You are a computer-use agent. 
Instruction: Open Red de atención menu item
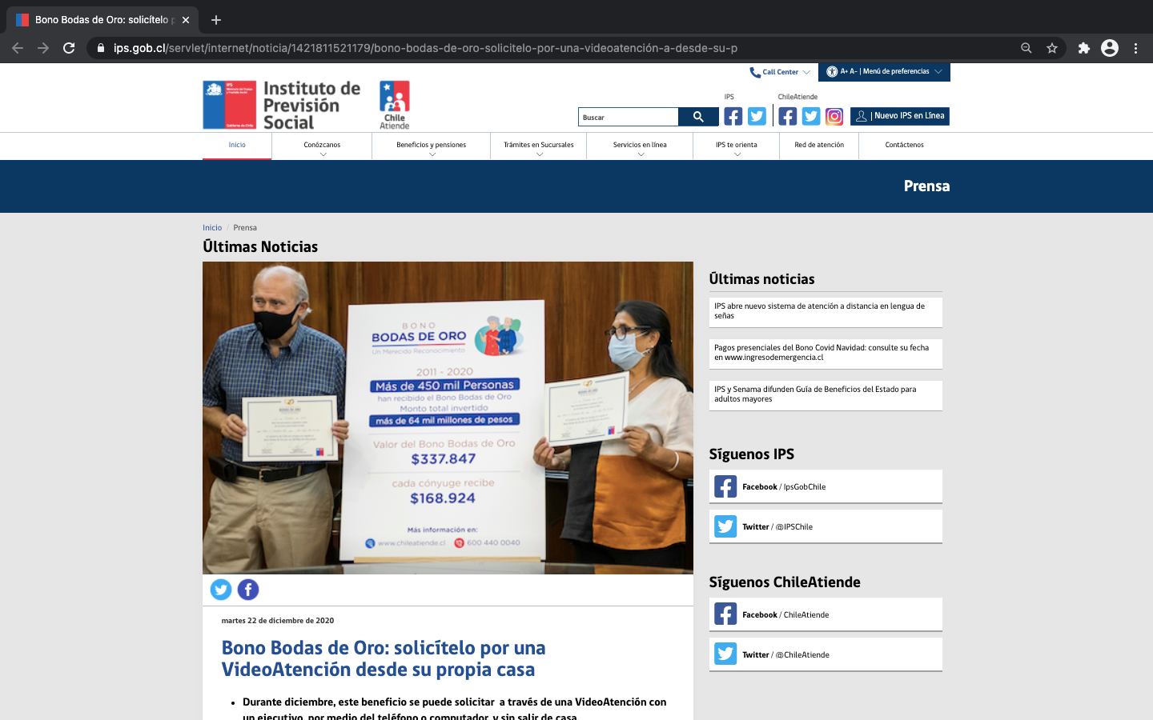tap(819, 146)
